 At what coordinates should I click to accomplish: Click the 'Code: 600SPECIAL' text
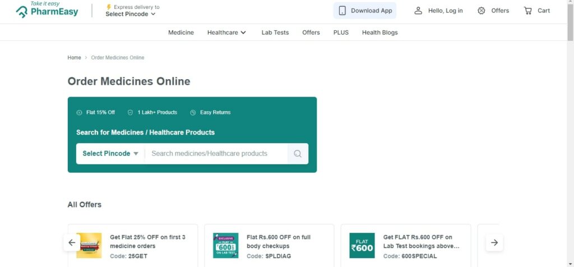coord(410,256)
